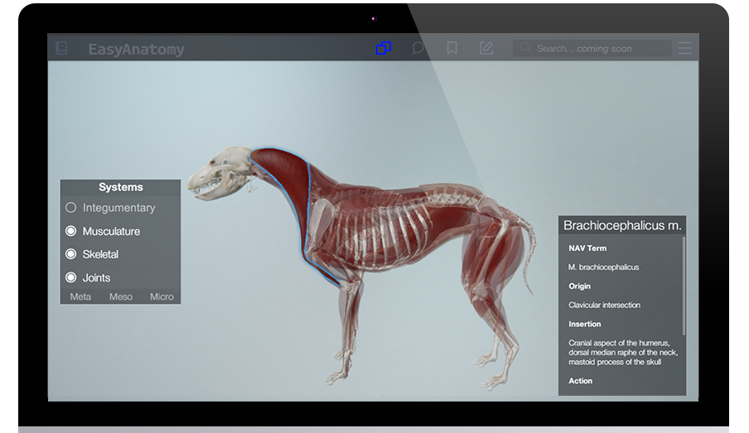Click the Brachiocephalicus m. panel header

[622, 225]
